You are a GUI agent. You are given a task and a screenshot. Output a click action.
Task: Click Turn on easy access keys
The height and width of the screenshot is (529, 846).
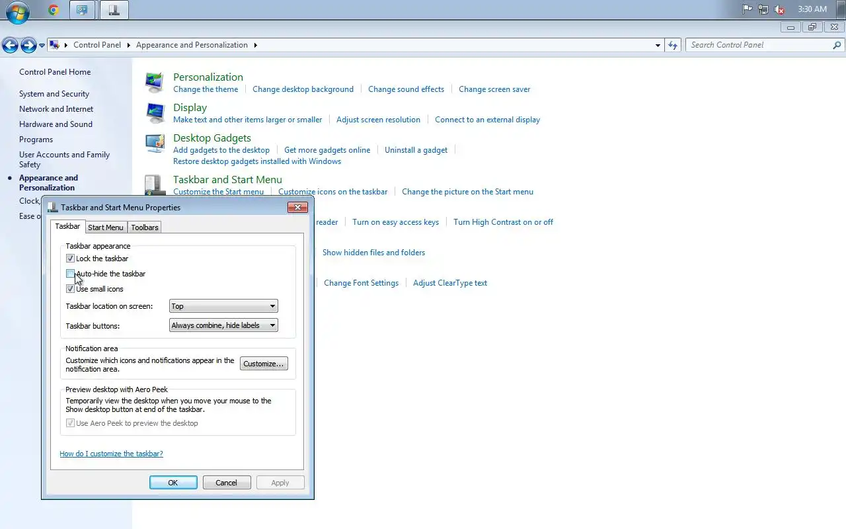[x=395, y=222]
